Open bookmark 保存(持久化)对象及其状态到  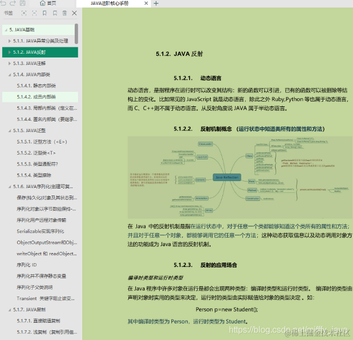pos(47,198)
